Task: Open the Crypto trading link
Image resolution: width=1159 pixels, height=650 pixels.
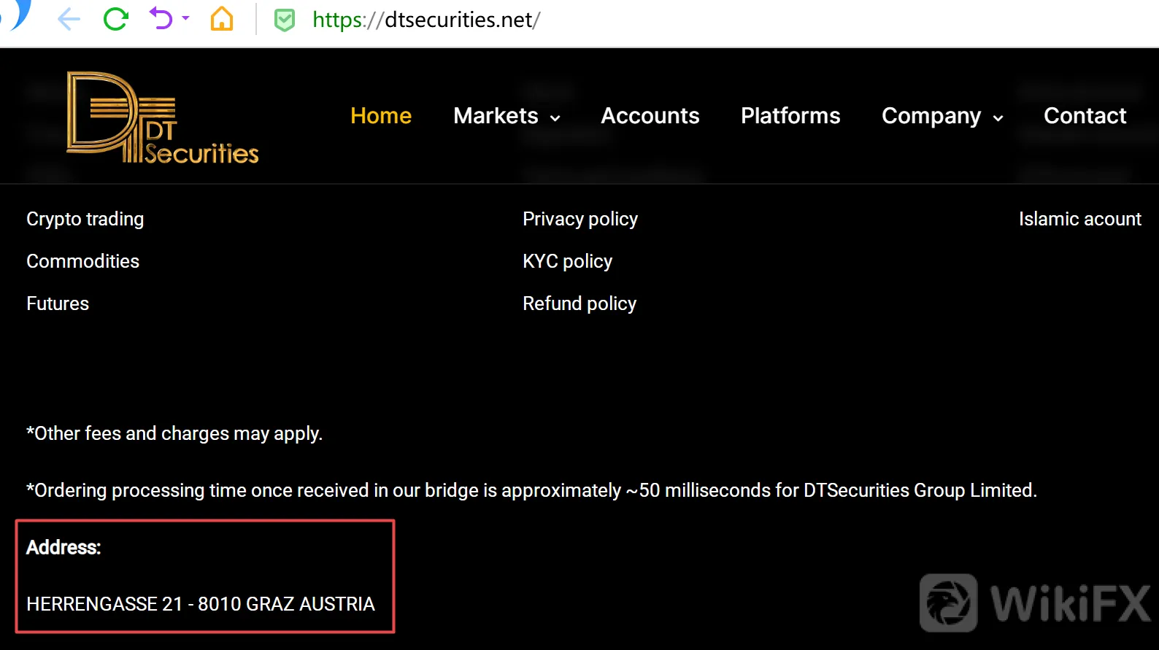Action: click(85, 219)
